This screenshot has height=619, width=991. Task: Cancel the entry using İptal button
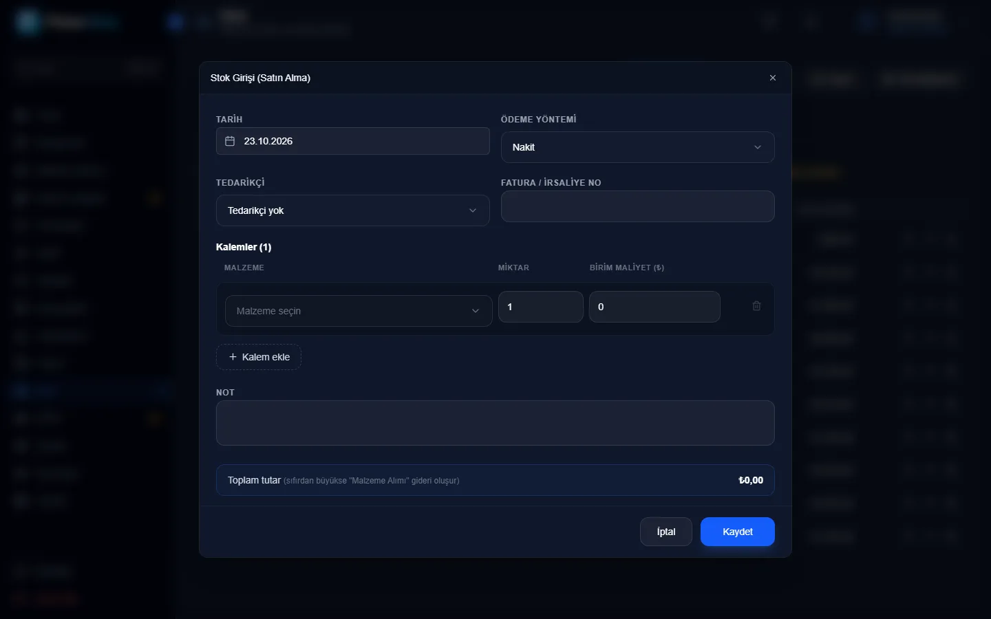pyautogui.click(x=665, y=532)
